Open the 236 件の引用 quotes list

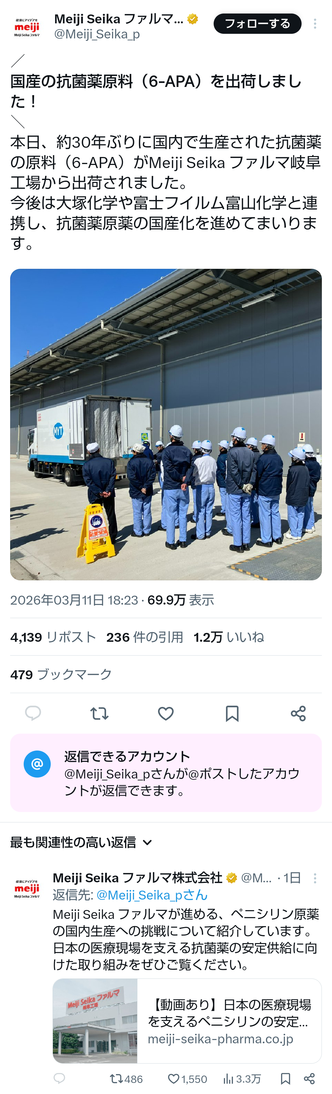144,637
